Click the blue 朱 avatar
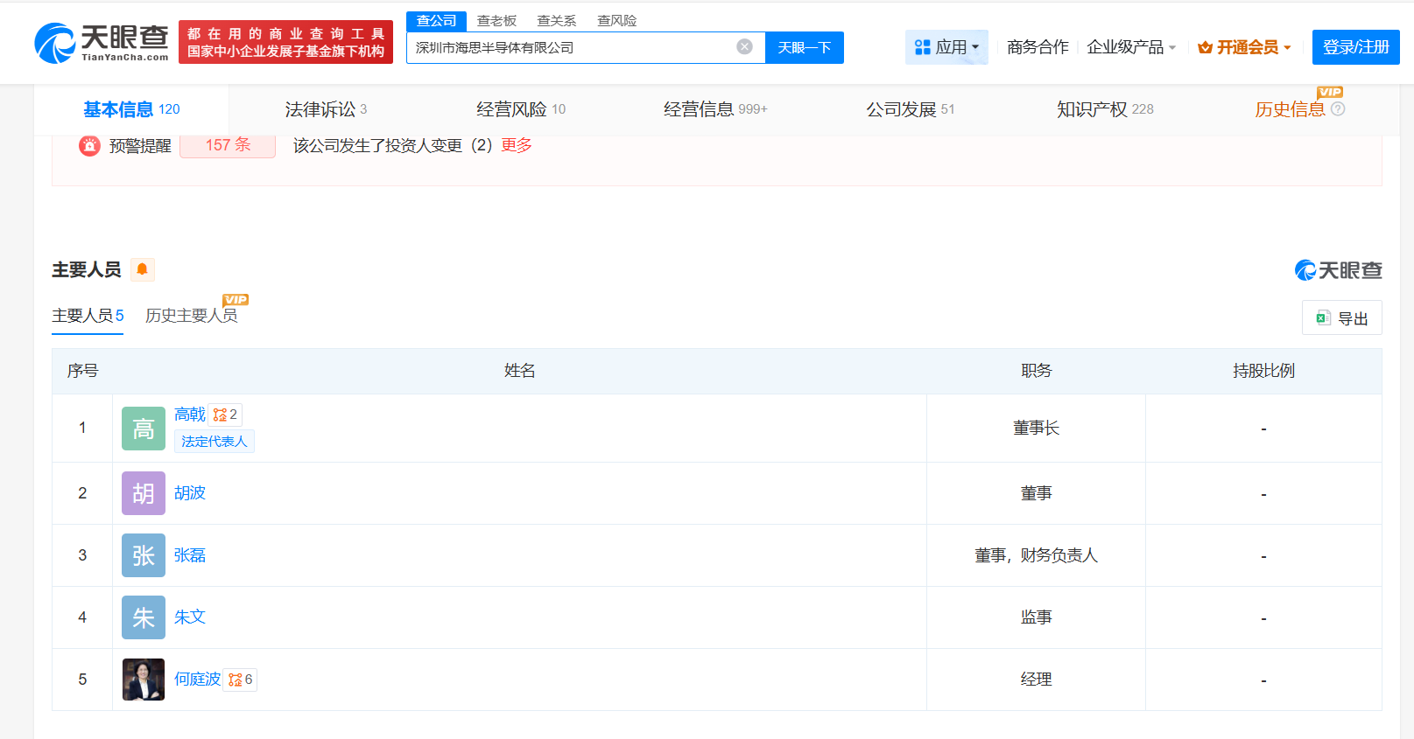The image size is (1414, 739). click(144, 617)
